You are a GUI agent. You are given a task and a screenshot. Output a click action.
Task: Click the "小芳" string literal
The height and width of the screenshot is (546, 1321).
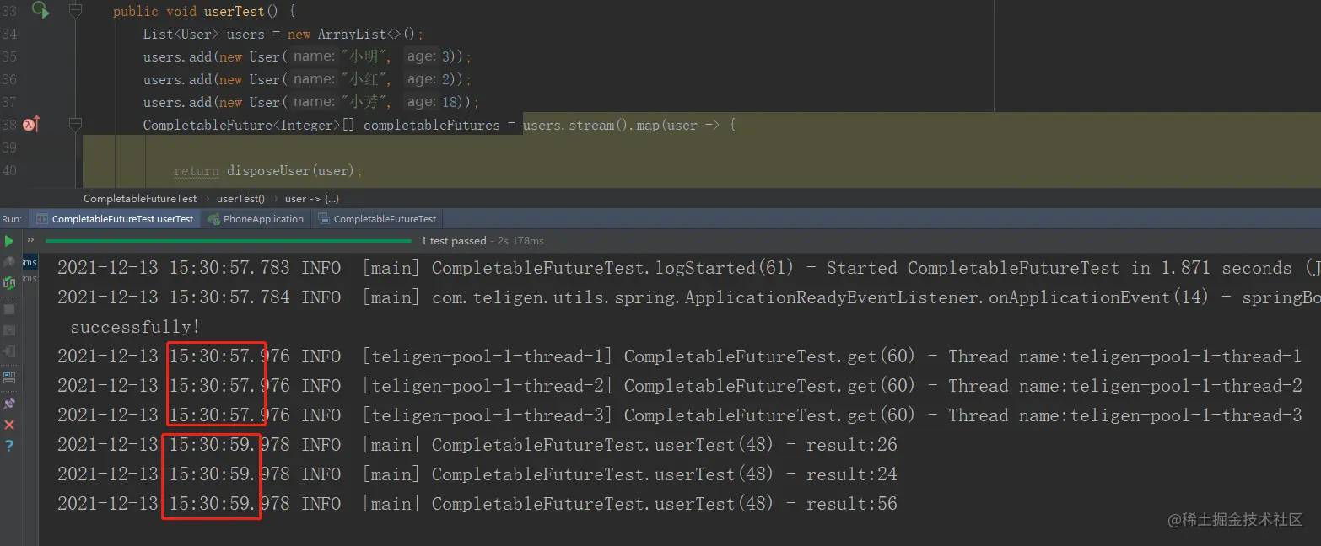(x=365, y=102)
